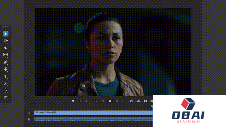
Task: Step back one frame
Action: (x=103, y=101)
